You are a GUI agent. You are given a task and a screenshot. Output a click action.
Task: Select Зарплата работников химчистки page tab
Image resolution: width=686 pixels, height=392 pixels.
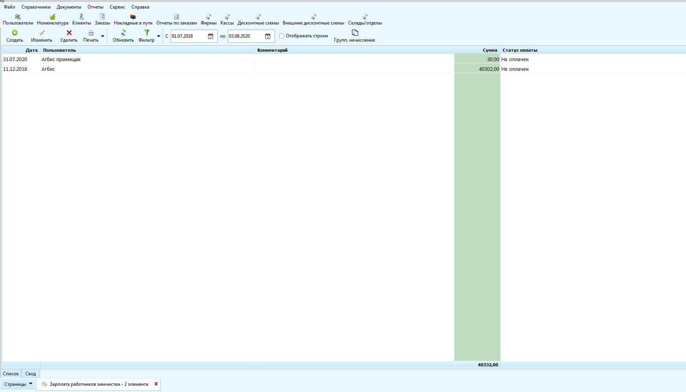tap(99, 384)
